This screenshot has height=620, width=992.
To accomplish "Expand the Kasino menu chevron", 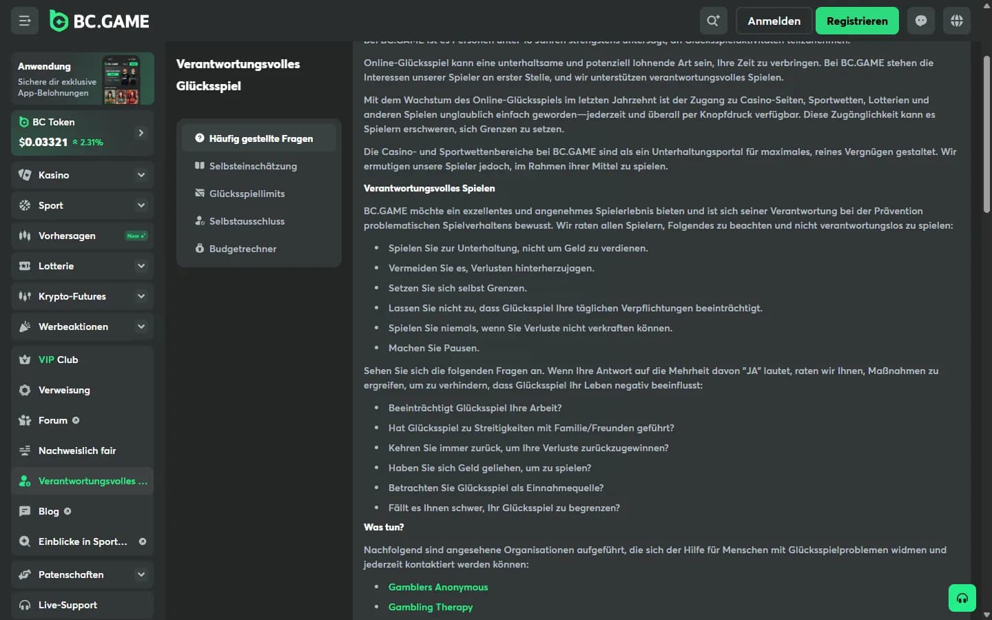I will [x=141, y=175].
